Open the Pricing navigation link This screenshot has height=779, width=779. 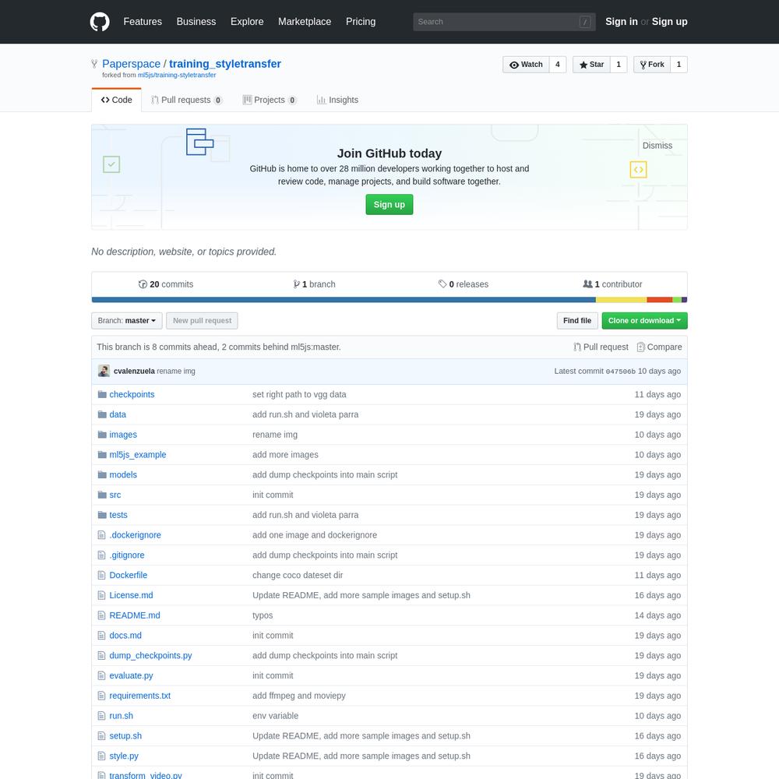click(361, 22)
